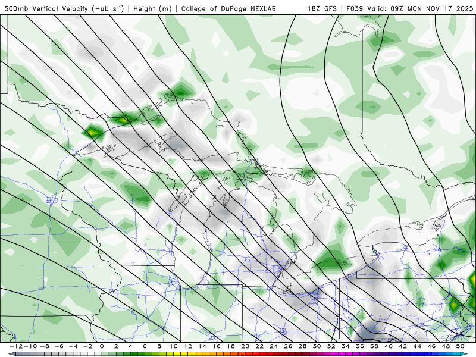476x357 pixels.
Task: Click the color scale label "50"
Action: 460,346
